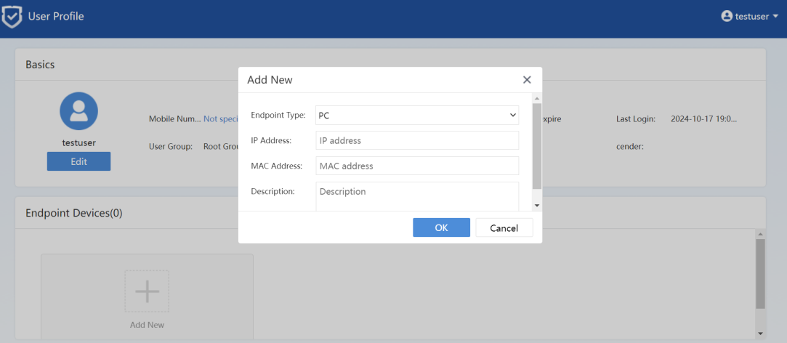Viewport: 787px width, 343px height.
Task: Click the Edit profile button
Action: click(78, 161)
